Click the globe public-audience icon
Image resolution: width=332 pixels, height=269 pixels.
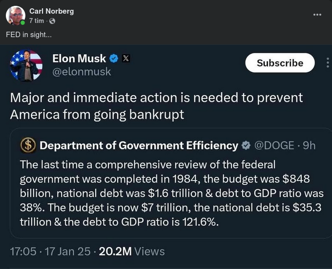point(52,21)
